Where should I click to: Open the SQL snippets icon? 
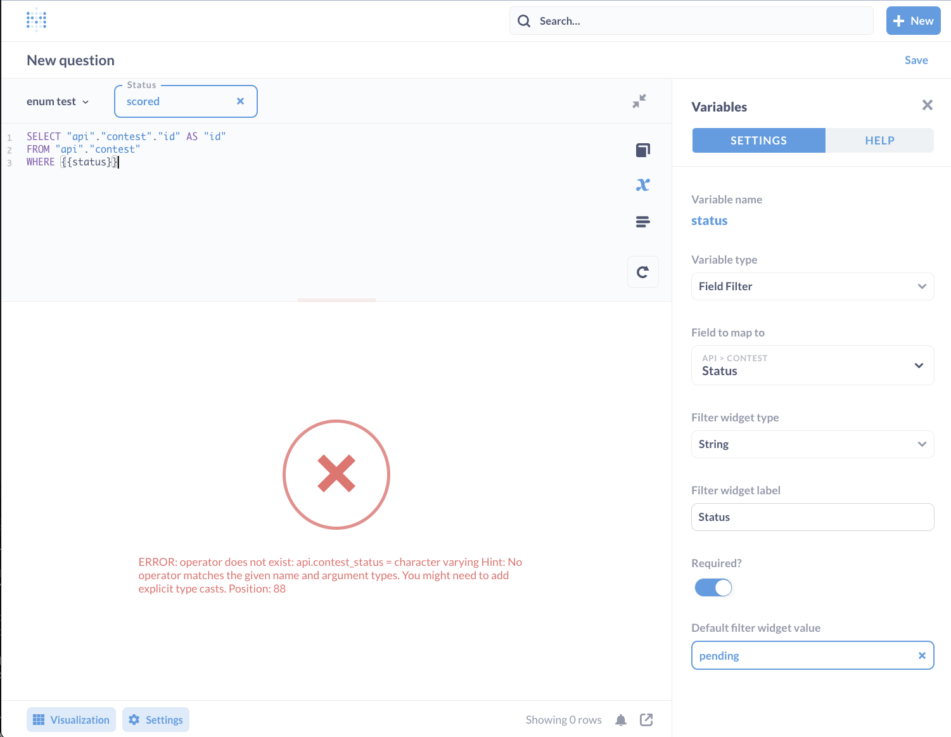coord(642,221)
